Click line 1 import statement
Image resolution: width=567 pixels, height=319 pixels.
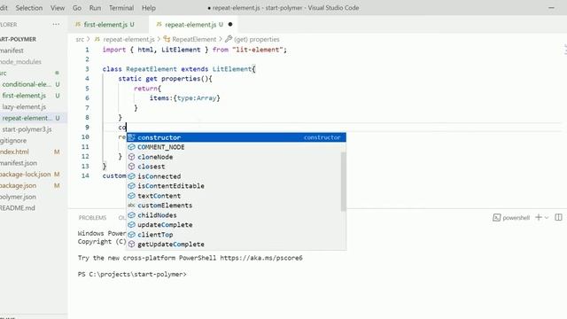(x=195, y=50)
